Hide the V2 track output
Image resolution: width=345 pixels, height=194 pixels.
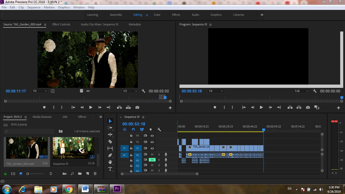(152, 142)
